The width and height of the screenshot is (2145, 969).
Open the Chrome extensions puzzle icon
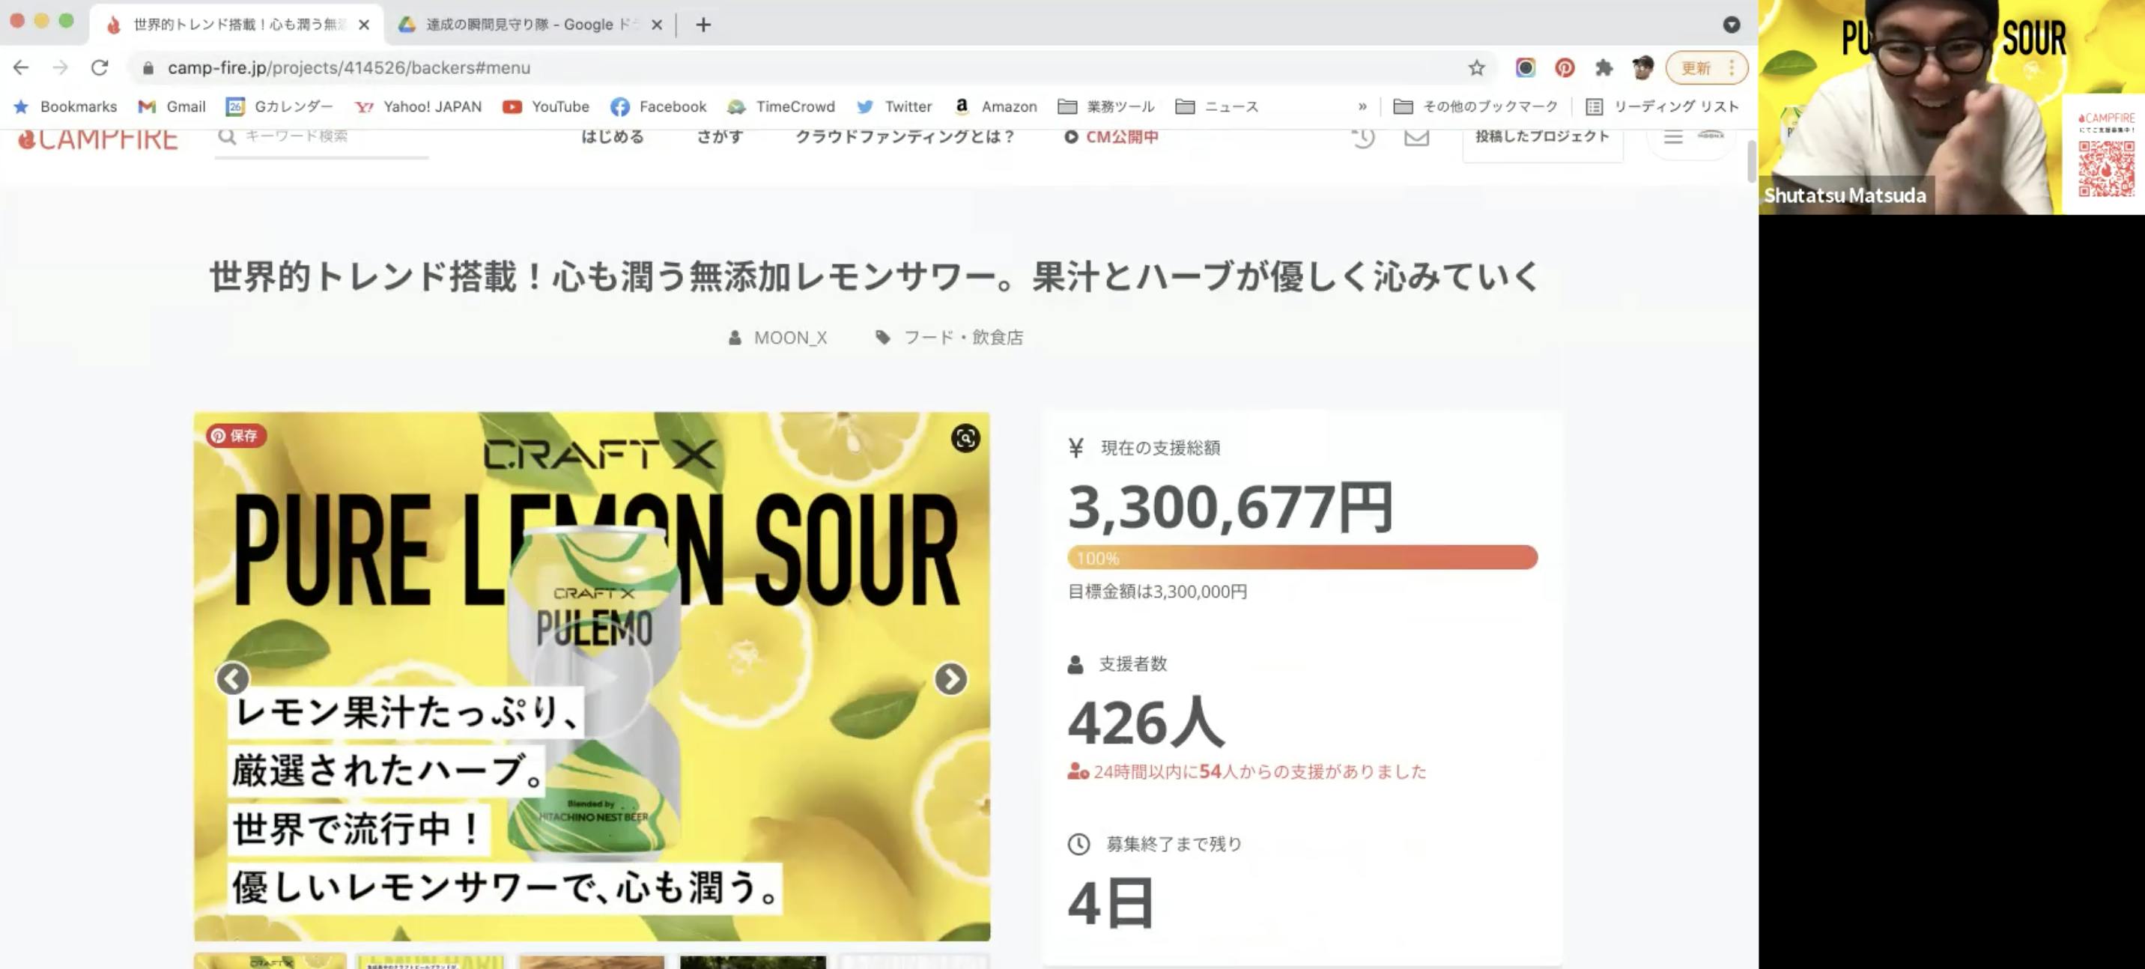point(1603,68)
